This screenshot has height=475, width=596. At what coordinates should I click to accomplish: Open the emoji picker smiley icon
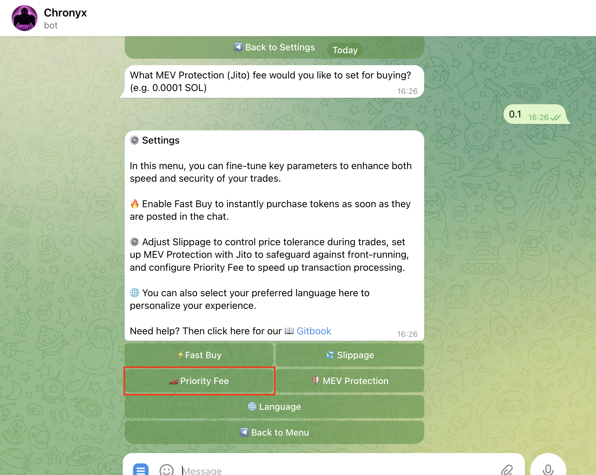[x=166, y=469]
